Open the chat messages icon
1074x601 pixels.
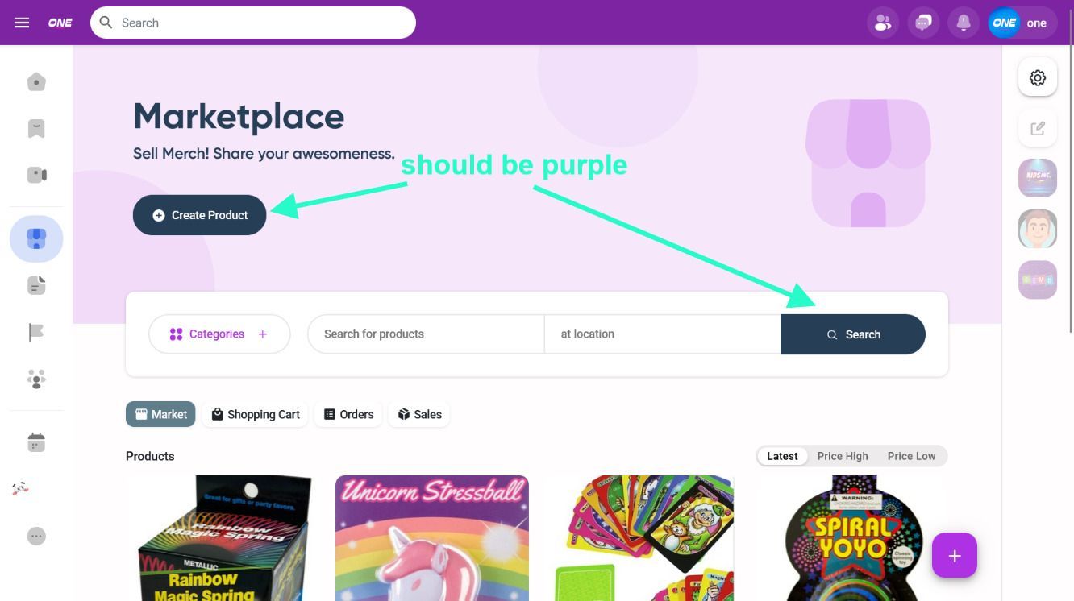(x=923, y=23)
